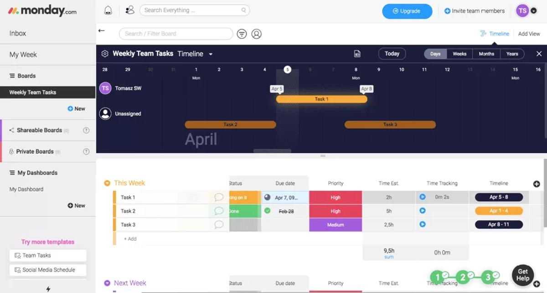The height and width of the screenshot is (293, 547).
Task: Select Task 3 bar on timeline
Action: click(x=390, y=124)
